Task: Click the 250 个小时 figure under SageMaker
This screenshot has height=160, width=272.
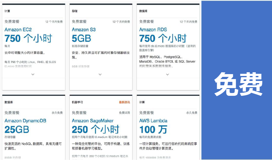Action: 96,130
